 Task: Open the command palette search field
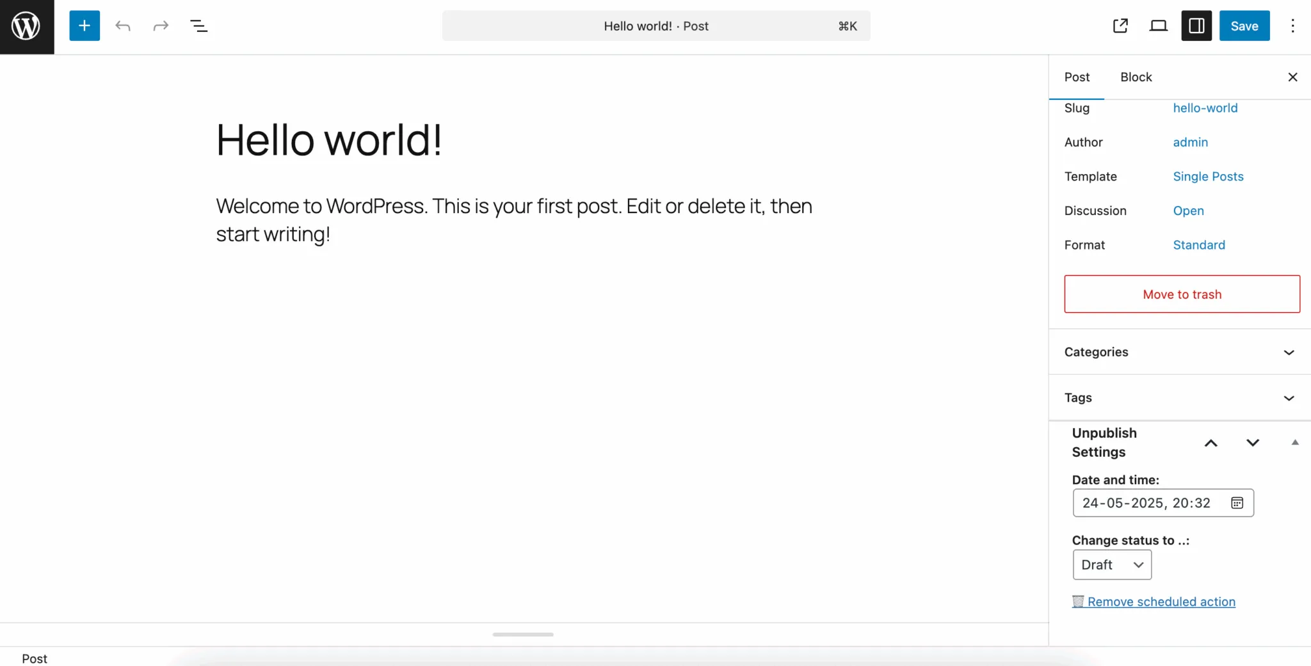(655, 26)
